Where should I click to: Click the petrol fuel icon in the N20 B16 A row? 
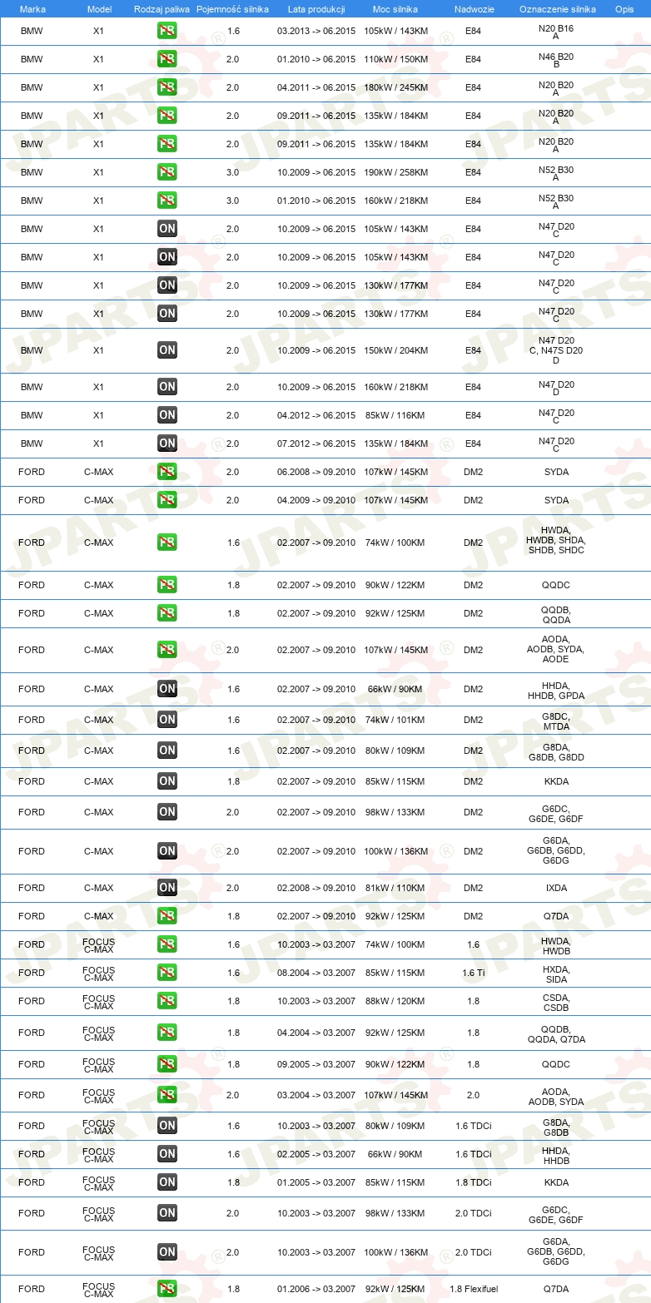(167, 32)
